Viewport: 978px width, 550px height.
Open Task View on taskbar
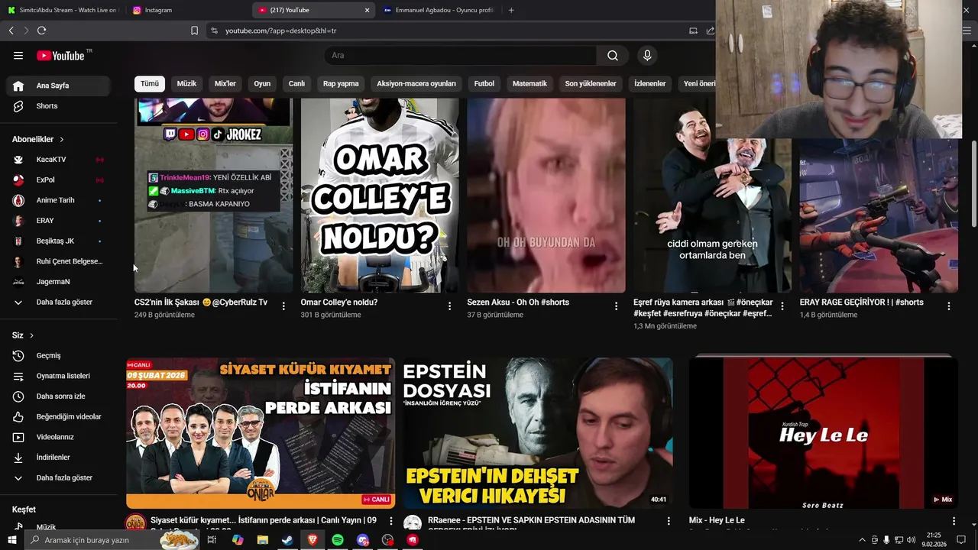click(x=212, y=540)
